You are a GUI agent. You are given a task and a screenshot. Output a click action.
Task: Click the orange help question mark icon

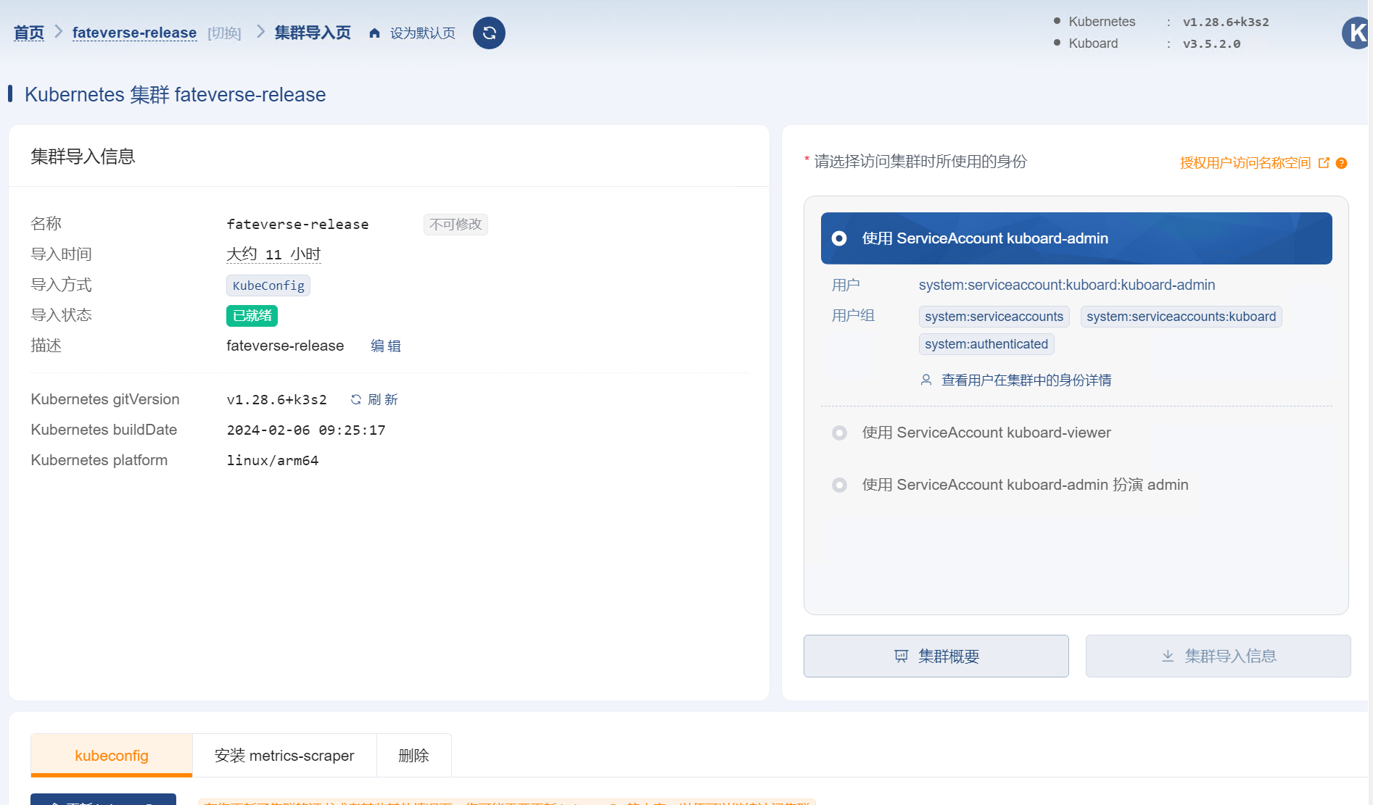(1341, 163)
